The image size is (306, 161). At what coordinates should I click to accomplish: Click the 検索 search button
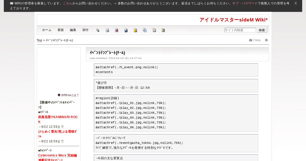pyautogui.click(x=262, y=30)
